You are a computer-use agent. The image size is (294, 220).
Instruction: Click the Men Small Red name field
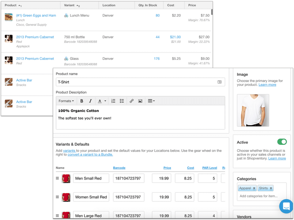[x=91, y=178]
